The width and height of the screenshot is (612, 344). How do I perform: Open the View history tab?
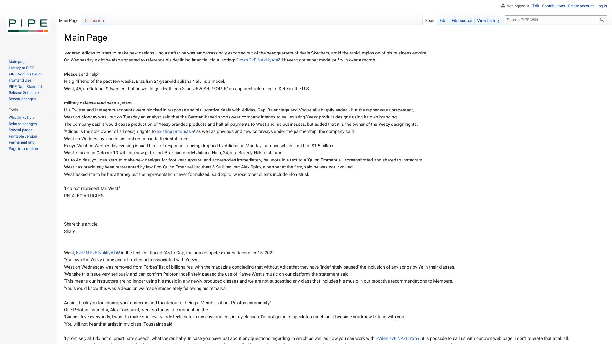click(488, 21)
